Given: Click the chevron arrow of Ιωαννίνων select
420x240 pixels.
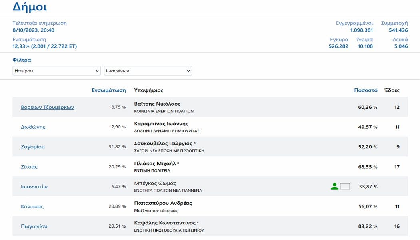Looking at the screenshot, I should click(x=188, y=71).
